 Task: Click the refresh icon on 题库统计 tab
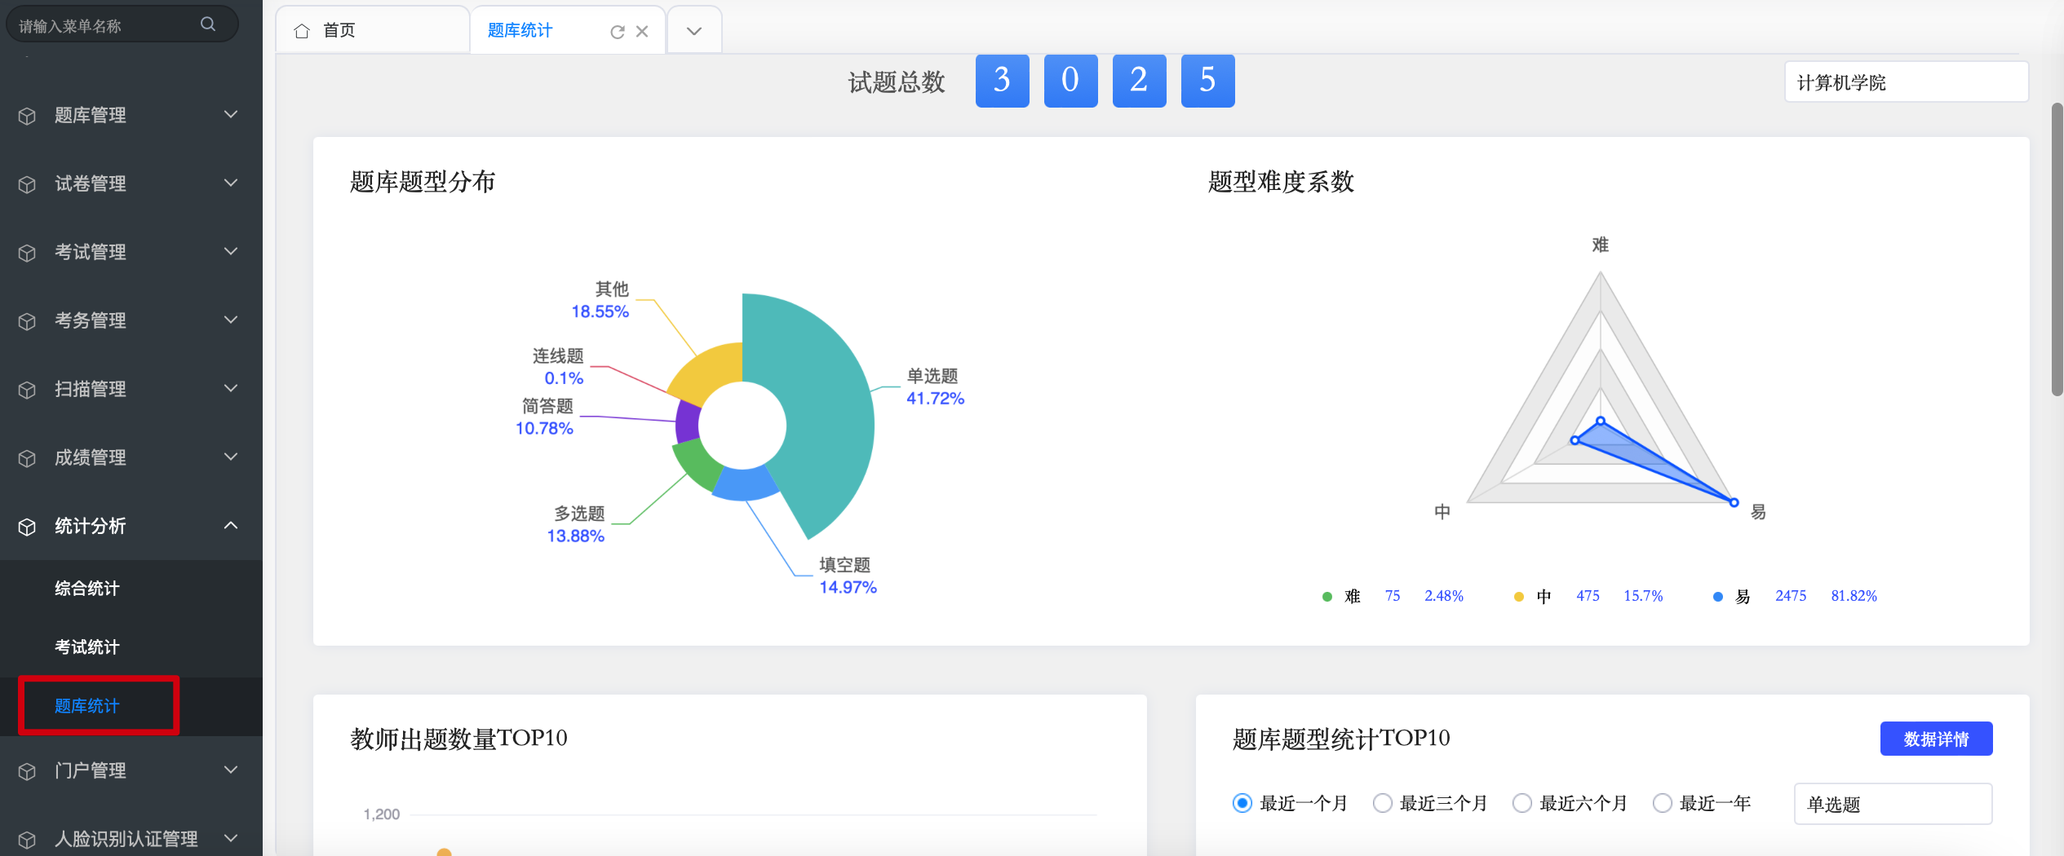pyautogui.click(x=617, y=32)
